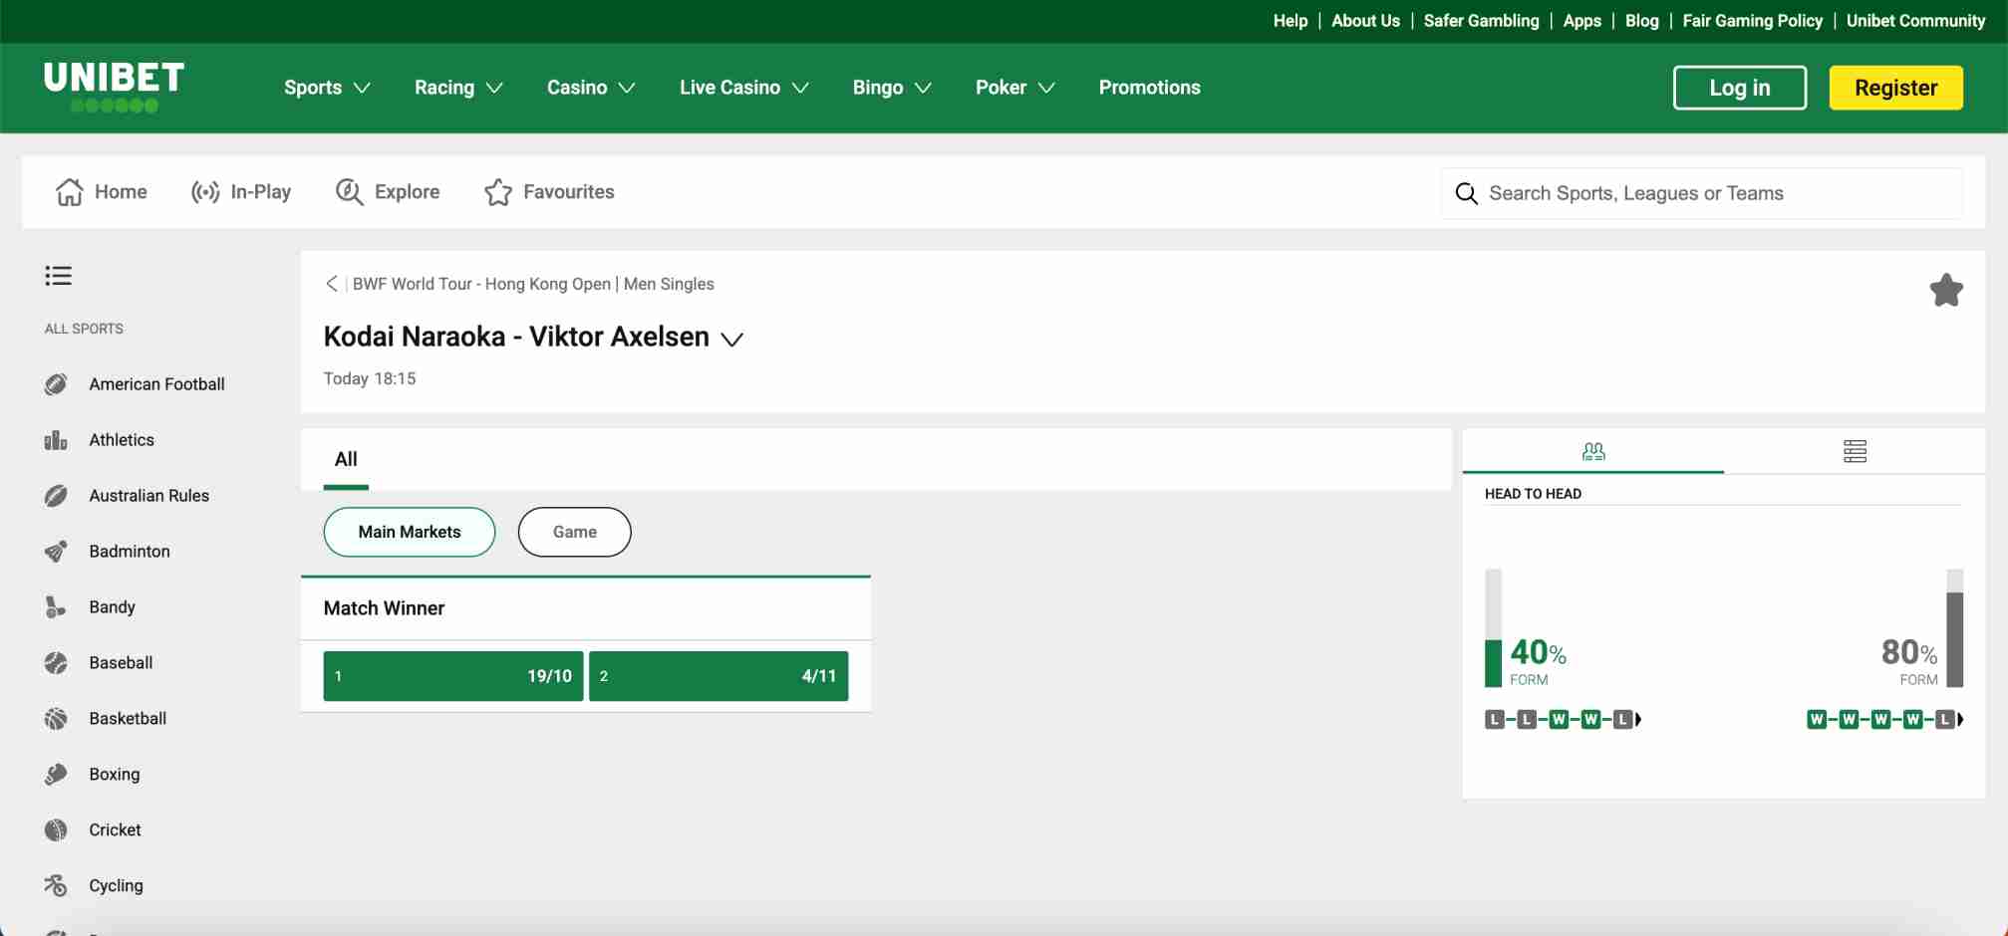Click the Athletics podium icon
The width and height of the screenshot is (2008, 936).
coord(56,440)
